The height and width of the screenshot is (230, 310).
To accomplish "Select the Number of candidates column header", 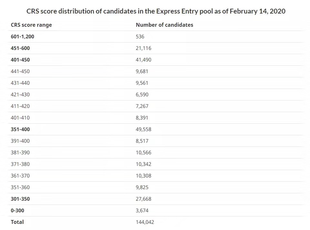I will coord(164,25).
